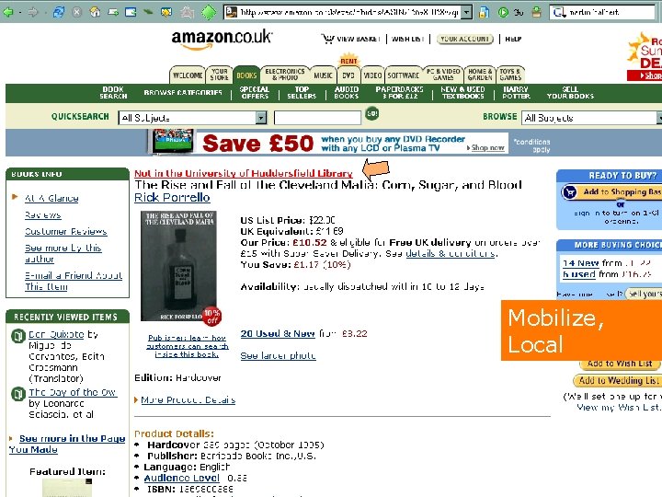Click the browser reload icon

[59, 12]
